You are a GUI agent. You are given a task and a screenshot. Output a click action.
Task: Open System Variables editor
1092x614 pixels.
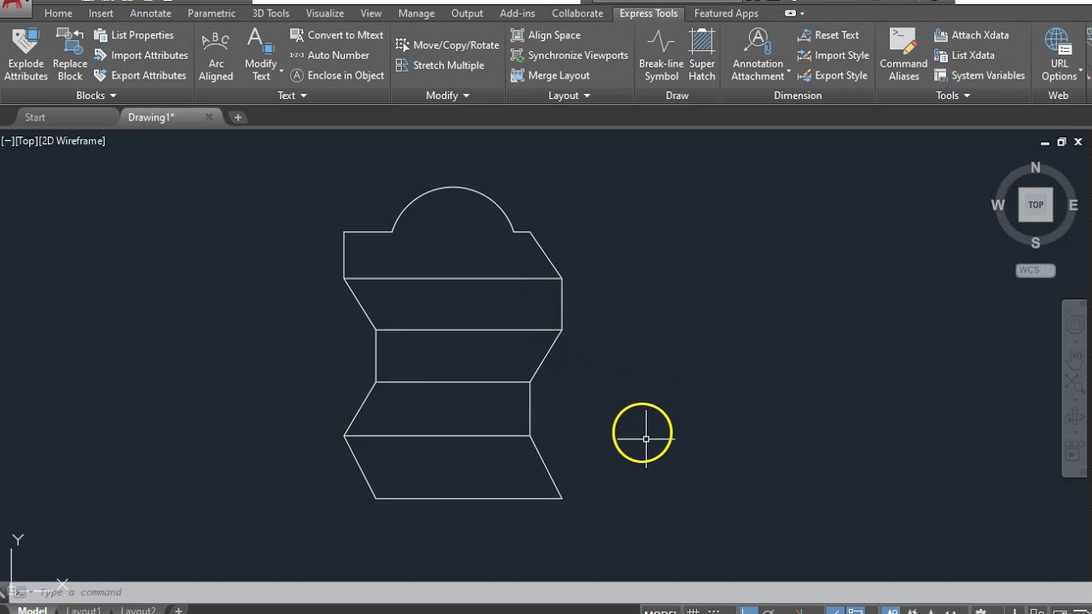(979, 75)
